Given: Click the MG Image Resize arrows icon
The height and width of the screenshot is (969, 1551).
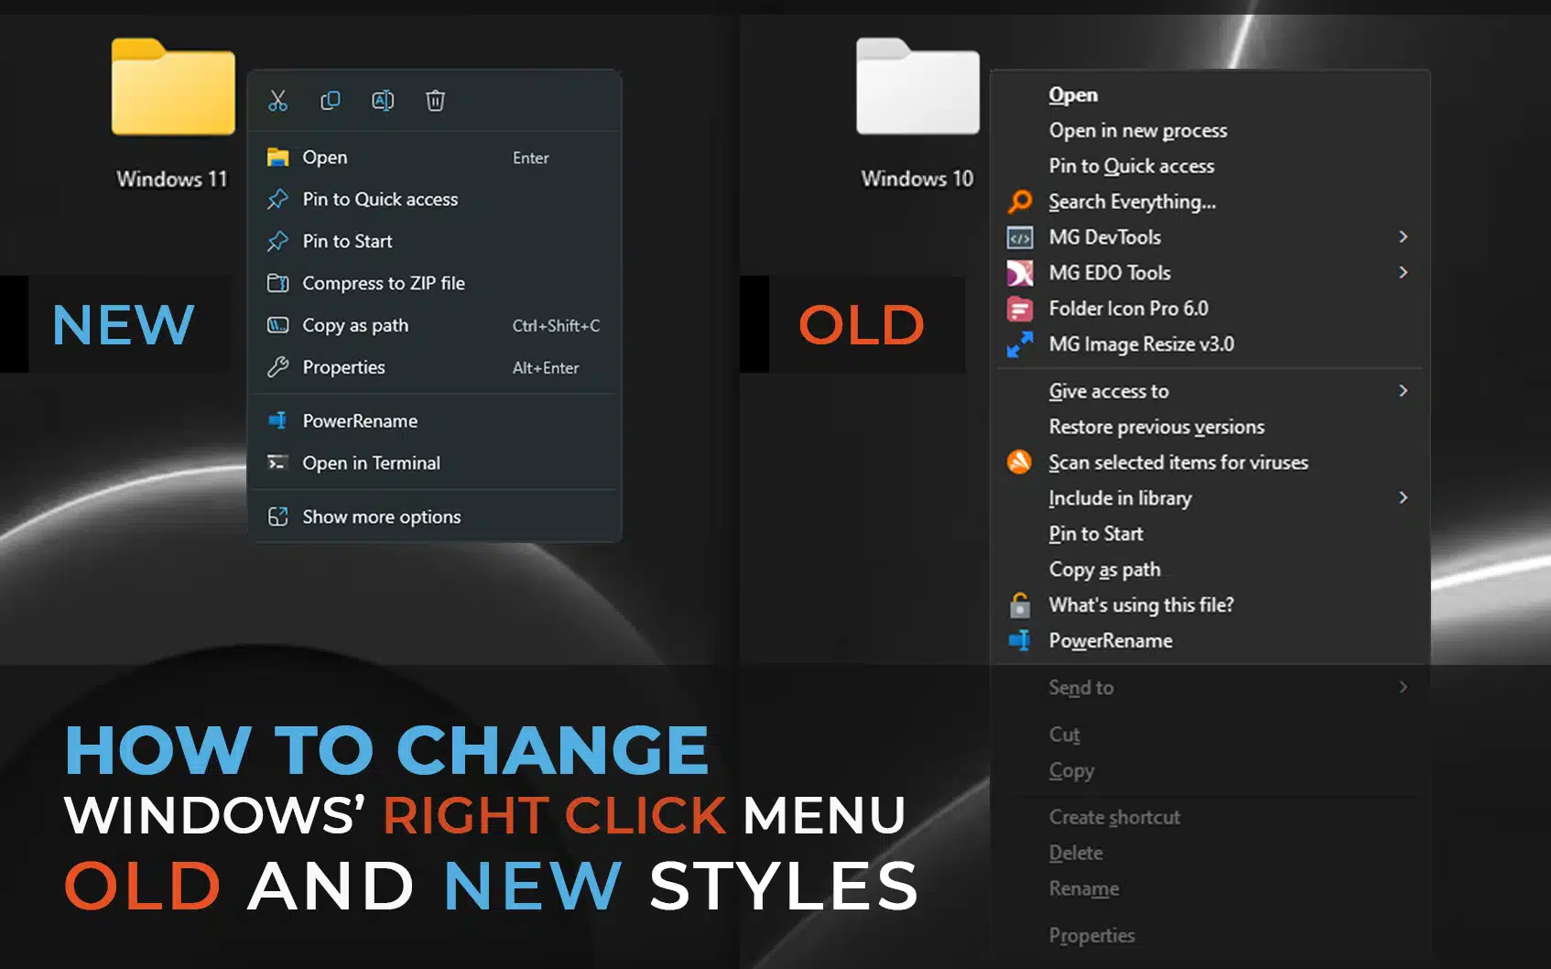Looking at the screenshot, I should pyautogui.click(x=1020, y=344).
